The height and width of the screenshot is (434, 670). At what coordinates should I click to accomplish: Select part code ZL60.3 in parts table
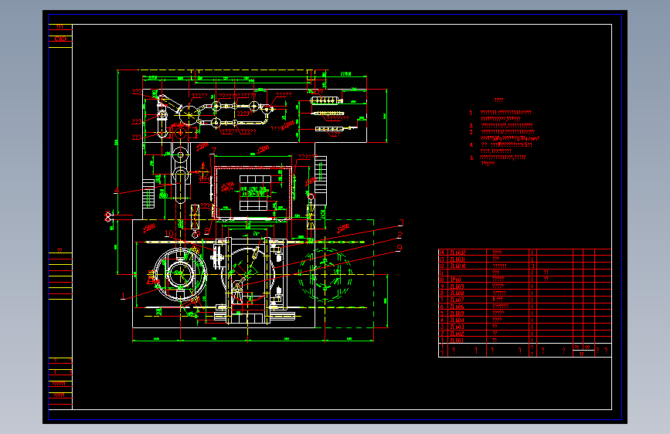pos(457,327)
